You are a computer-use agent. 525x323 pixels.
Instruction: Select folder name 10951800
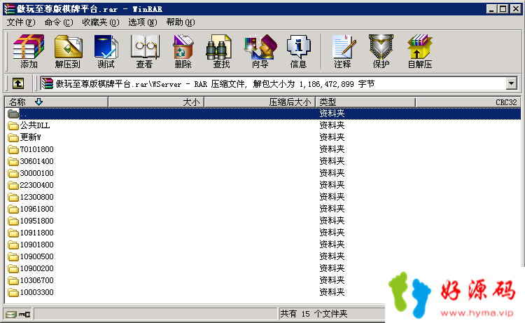37,221
